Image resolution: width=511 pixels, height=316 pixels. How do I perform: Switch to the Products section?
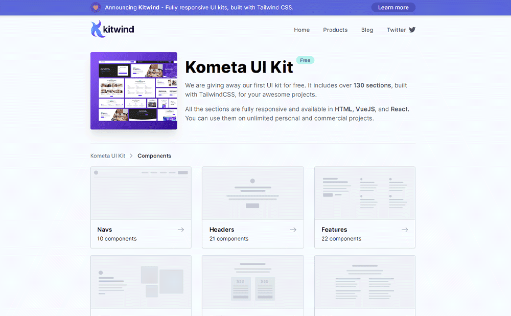tap(335, 30)
